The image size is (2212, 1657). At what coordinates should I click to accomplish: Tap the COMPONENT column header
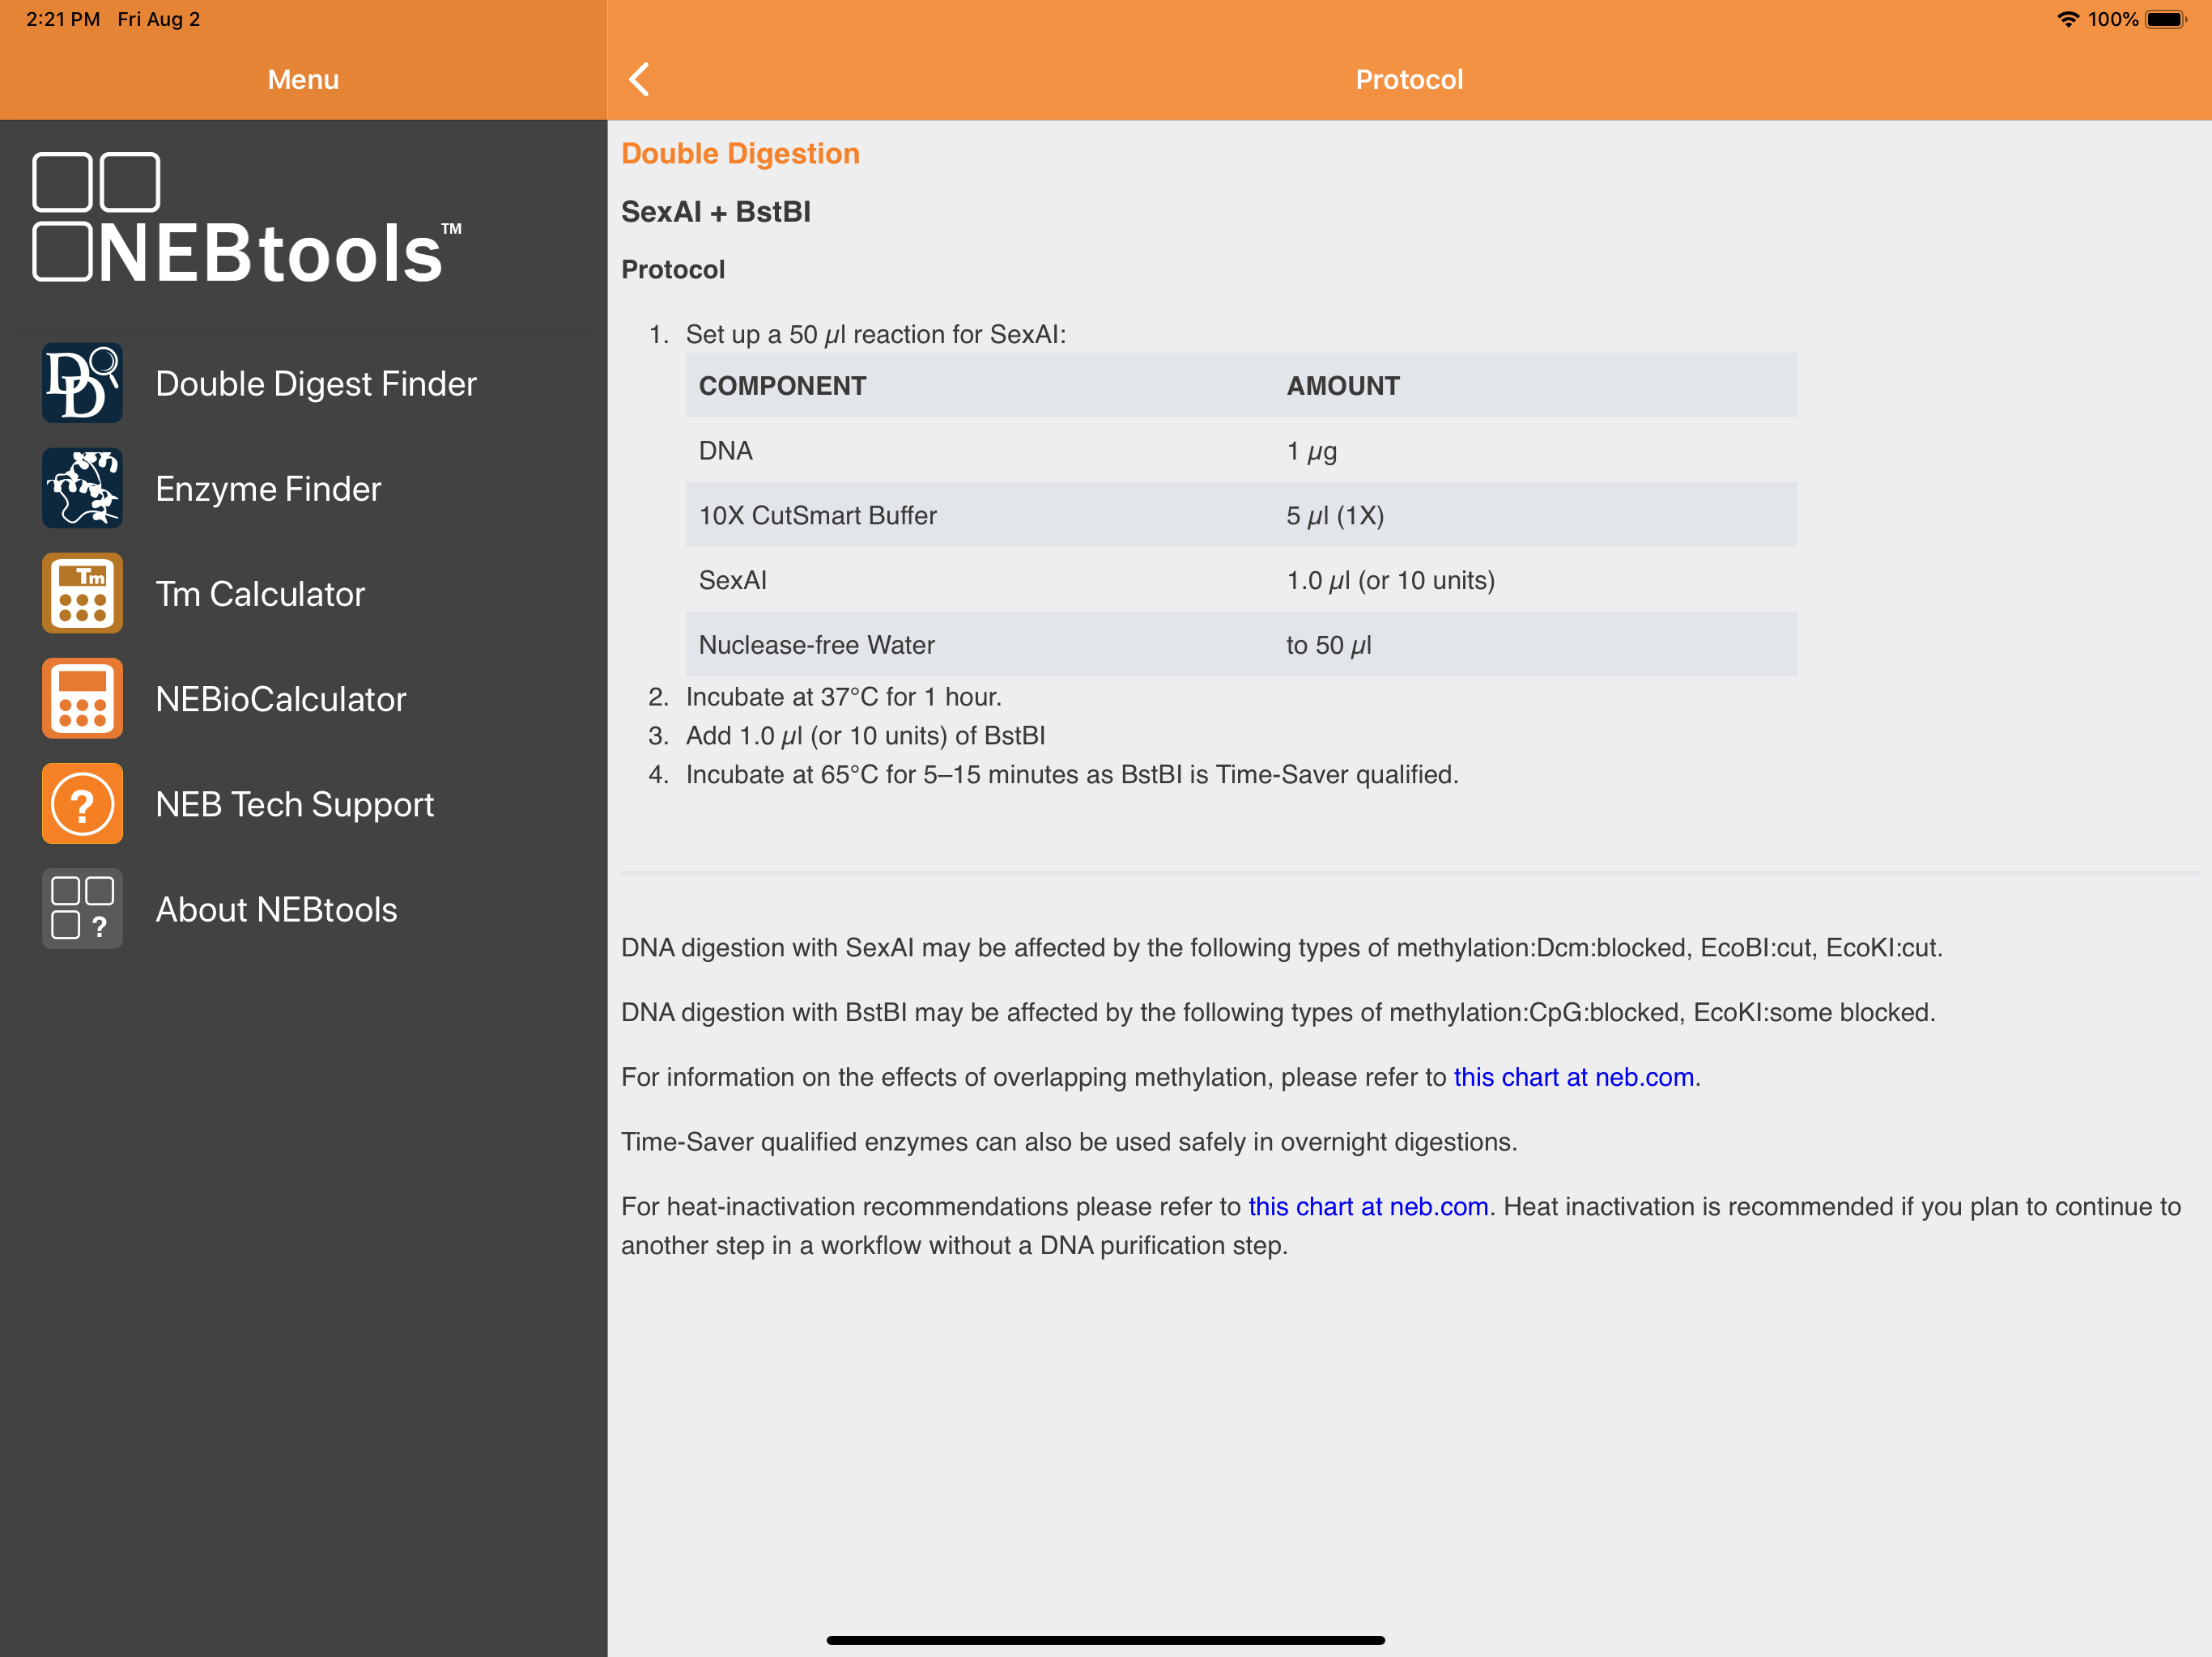(782, 386)
